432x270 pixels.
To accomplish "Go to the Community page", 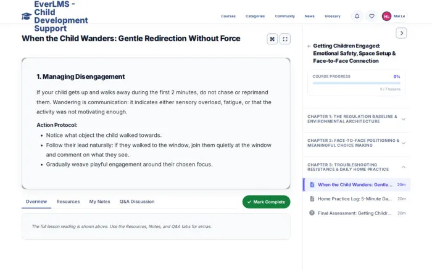I will [x=285, y=16].
